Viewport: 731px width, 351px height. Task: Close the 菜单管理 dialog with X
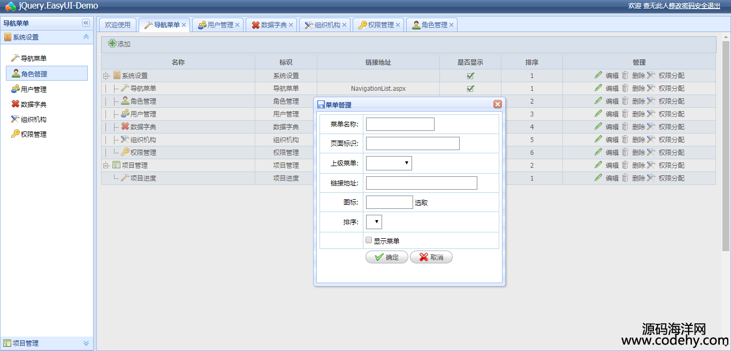[497, 105]
